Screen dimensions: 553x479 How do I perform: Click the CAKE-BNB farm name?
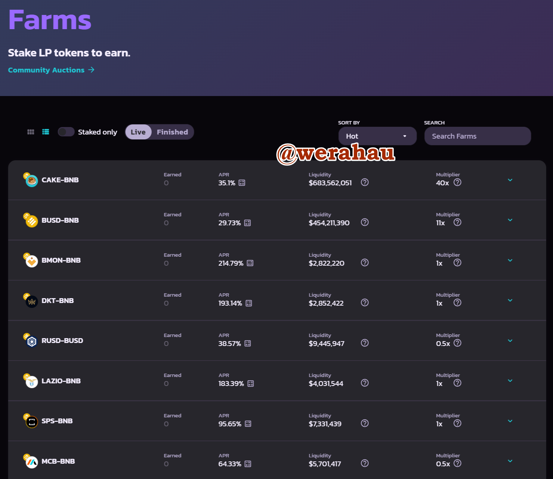60,180
